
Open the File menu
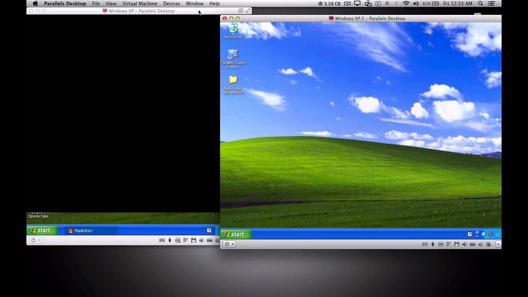pyautogui.click(x=96, y=3)
